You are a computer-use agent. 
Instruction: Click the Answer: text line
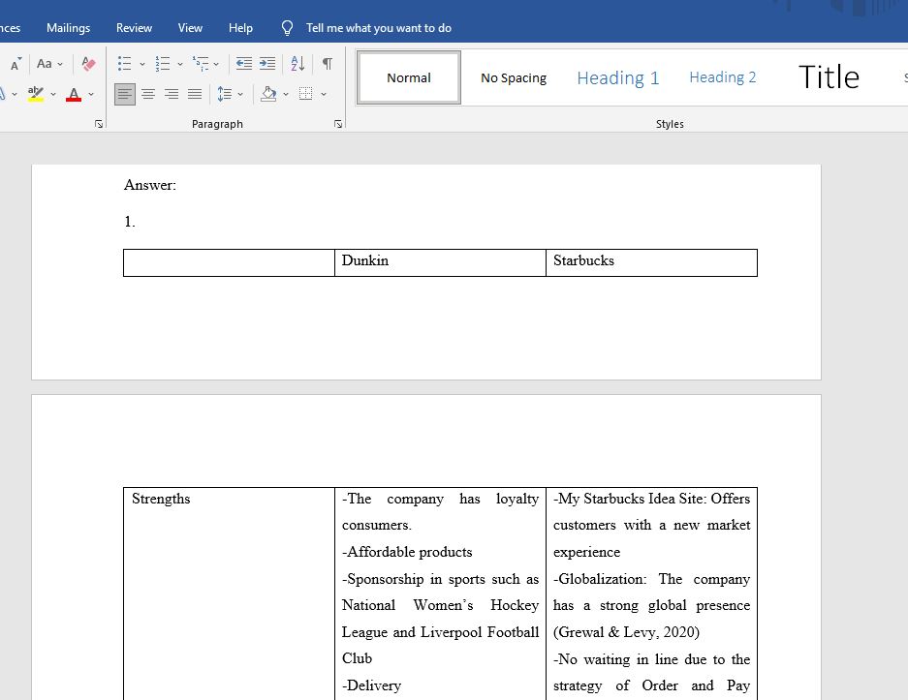150,185
